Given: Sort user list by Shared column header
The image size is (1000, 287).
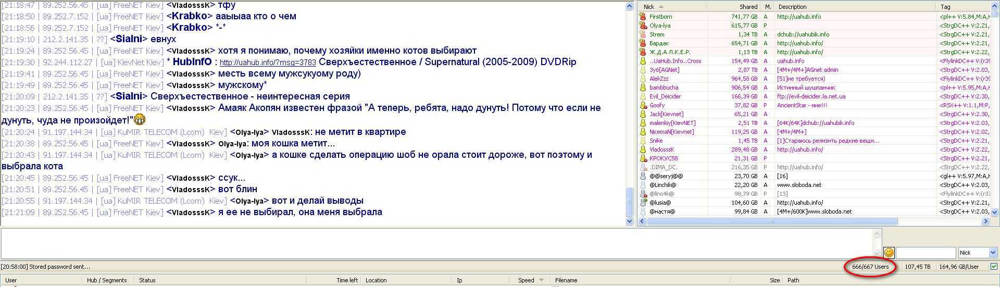Looking at the screenshot, I should [x=734, y=7].
